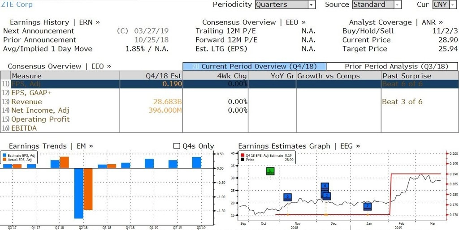Click the YoY Gr column header
The image size is (459, 230).
click(x=272, y=76)
